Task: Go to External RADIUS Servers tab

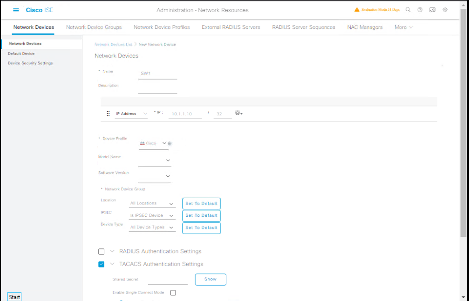Action: 231,27
